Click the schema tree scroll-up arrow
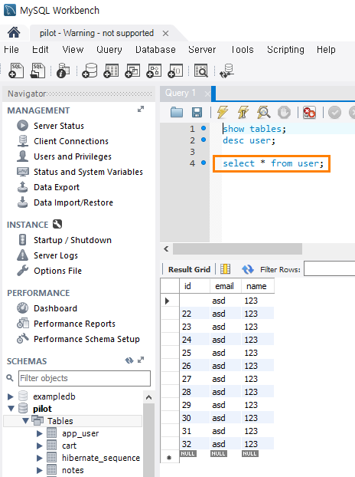Screen dimensions: 355x477 (x=148, y=397)
